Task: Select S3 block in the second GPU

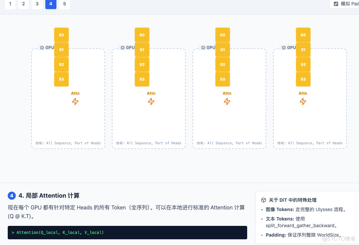Action: 142,79
